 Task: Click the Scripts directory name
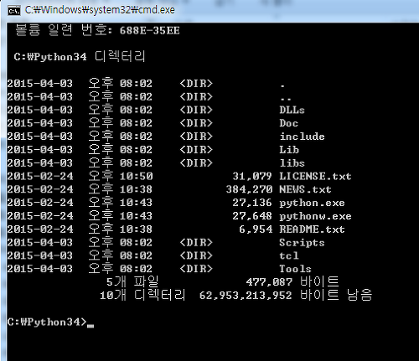[x=302, y=243]
